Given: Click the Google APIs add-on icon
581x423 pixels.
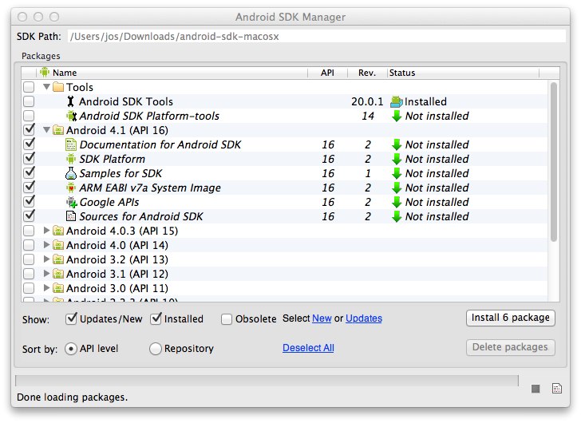Looking at the screenshot, I should pyautogui.click(x=72, y=202).
